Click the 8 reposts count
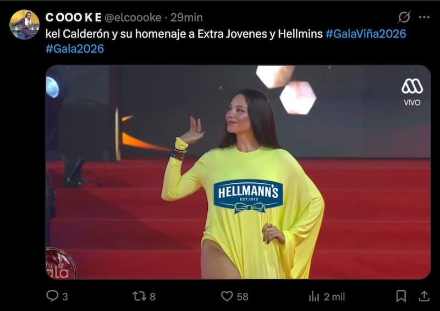Viewport: 440px width, 311px height. [x=152, y=297]
